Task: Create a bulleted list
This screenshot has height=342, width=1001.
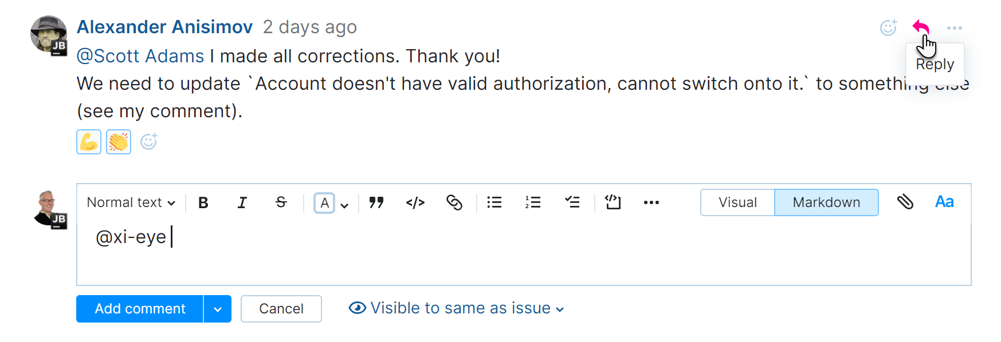Action: tap(494, 202)
